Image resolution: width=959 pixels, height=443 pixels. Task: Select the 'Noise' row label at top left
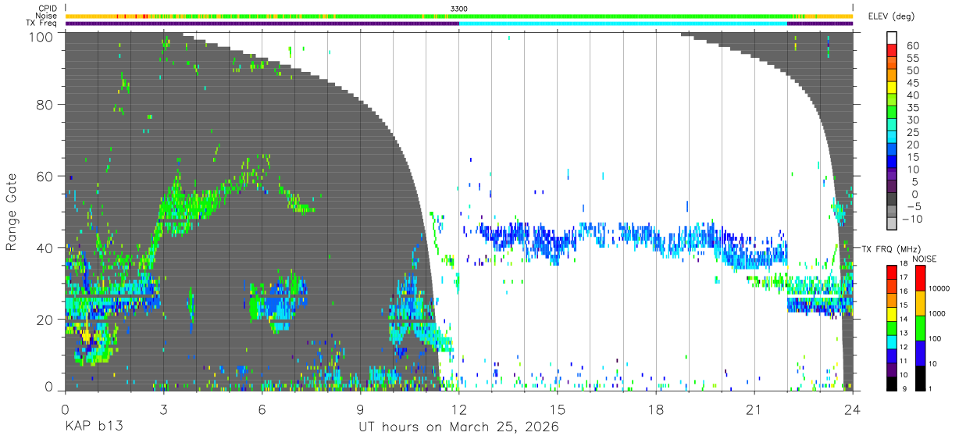pyautogui.click(x=46, y=16)
